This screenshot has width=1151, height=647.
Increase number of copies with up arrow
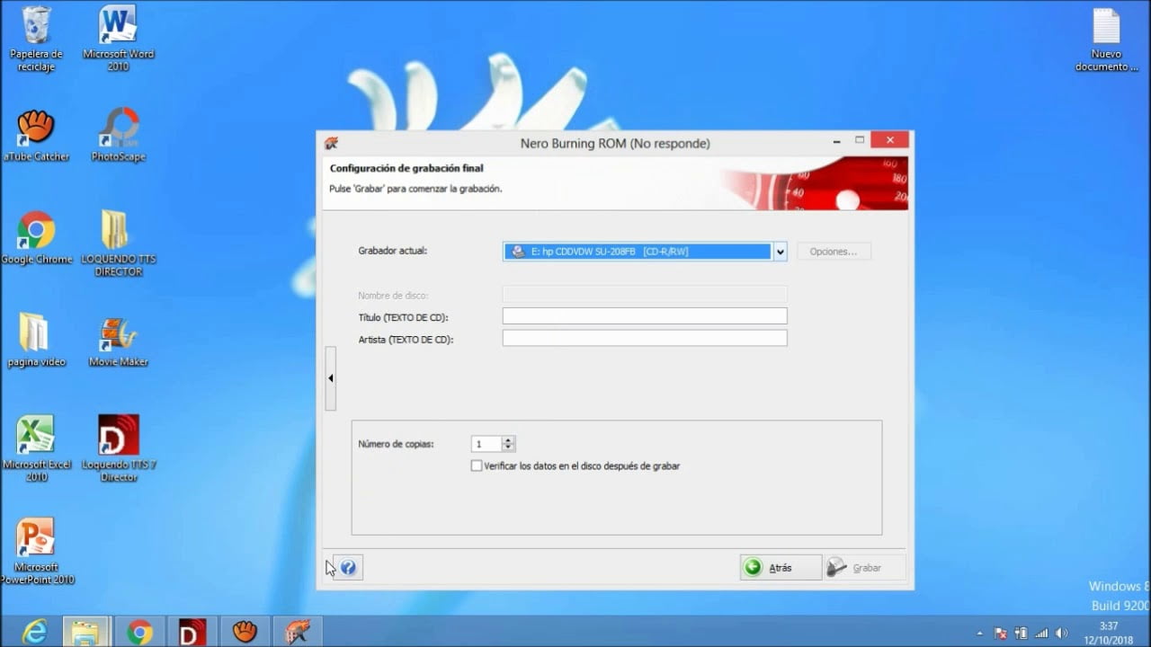509,440
